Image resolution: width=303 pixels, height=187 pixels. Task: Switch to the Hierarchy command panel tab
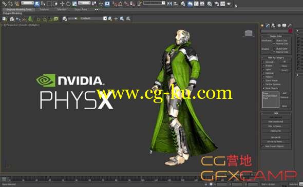tap(273, 26)
